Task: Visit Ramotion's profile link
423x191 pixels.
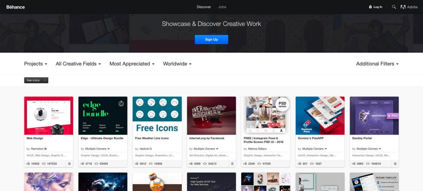Action: tap(37, 149)
